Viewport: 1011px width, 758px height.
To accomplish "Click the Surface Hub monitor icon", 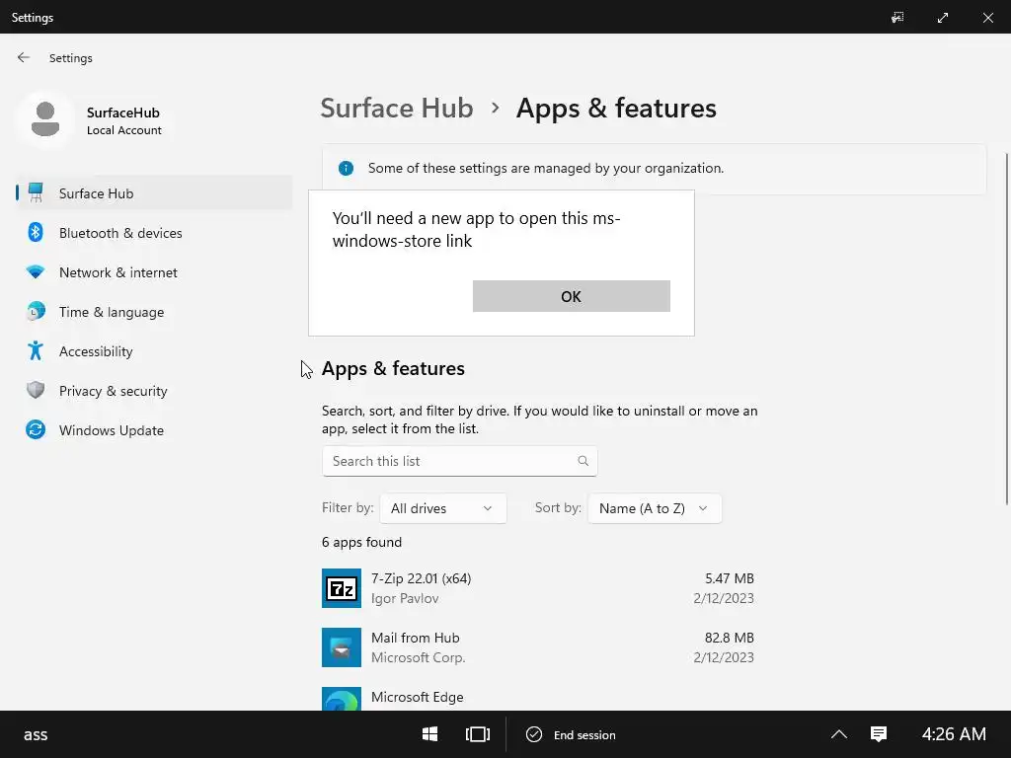I will click(36, 192).
